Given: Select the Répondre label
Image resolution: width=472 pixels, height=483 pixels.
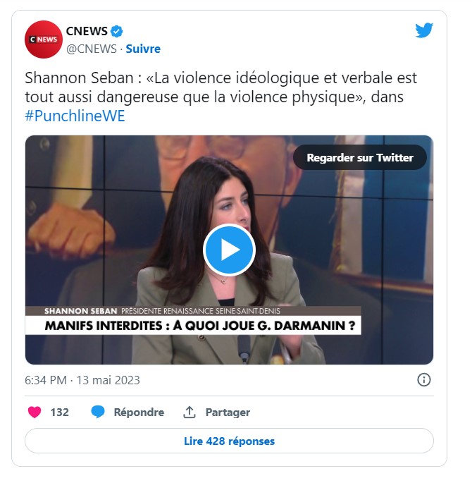Looking at the screenshot, I should tap(139, 412).
